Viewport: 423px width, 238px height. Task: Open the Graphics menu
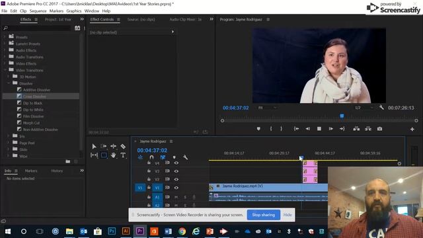[x=74, y=11]
